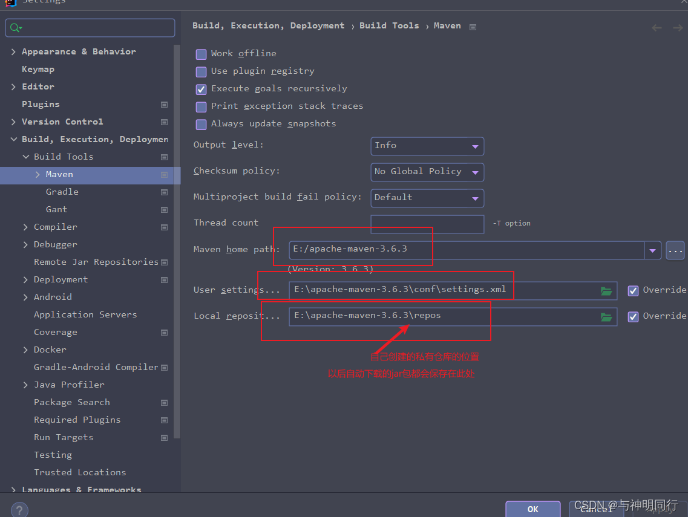688x517 pixels.
Task: Navigate forward with the right arrow
Action: coord(678,28)
